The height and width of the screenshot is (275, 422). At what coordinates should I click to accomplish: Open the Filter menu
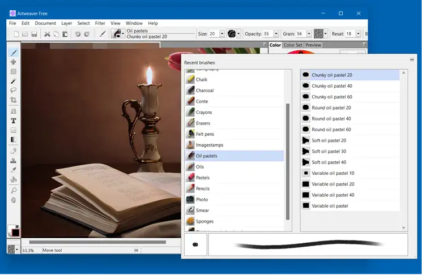click(100, 23)
